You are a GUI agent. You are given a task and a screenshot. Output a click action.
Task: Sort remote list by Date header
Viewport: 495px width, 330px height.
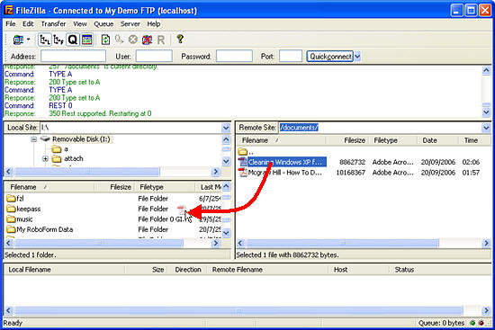tap(438, 140)
